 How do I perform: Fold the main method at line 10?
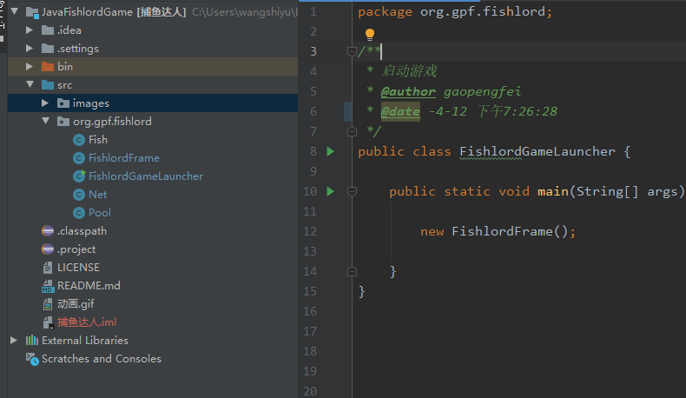[352, 191]
